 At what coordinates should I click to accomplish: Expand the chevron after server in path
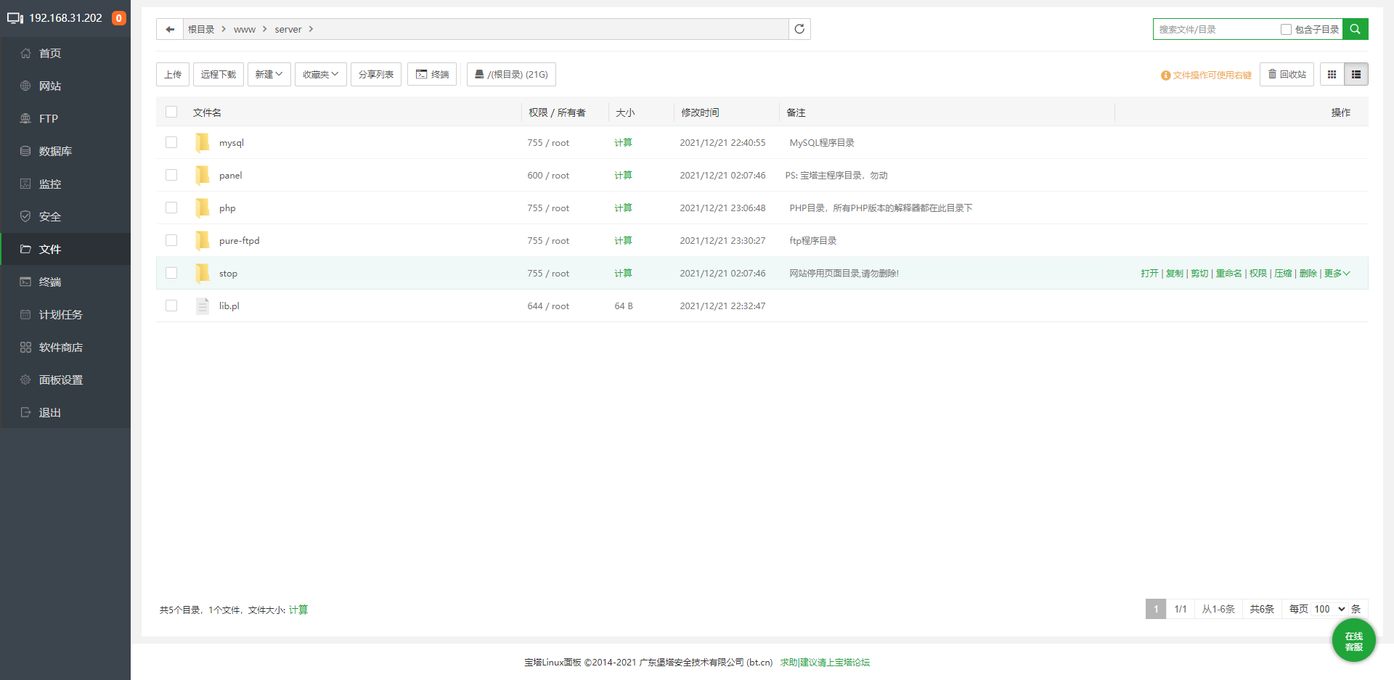[x=311, y=29]
